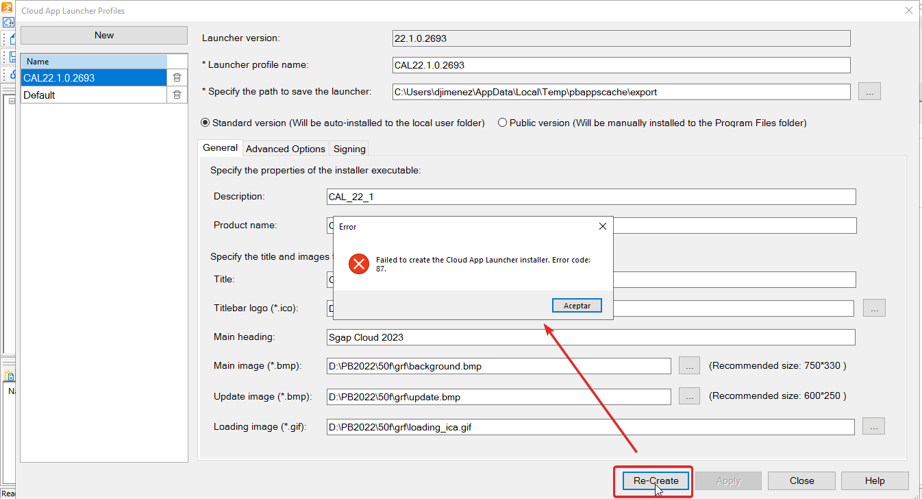Click the Launcher profile name field
This screenshot has width=922, height=499.
tap(621, 65)
